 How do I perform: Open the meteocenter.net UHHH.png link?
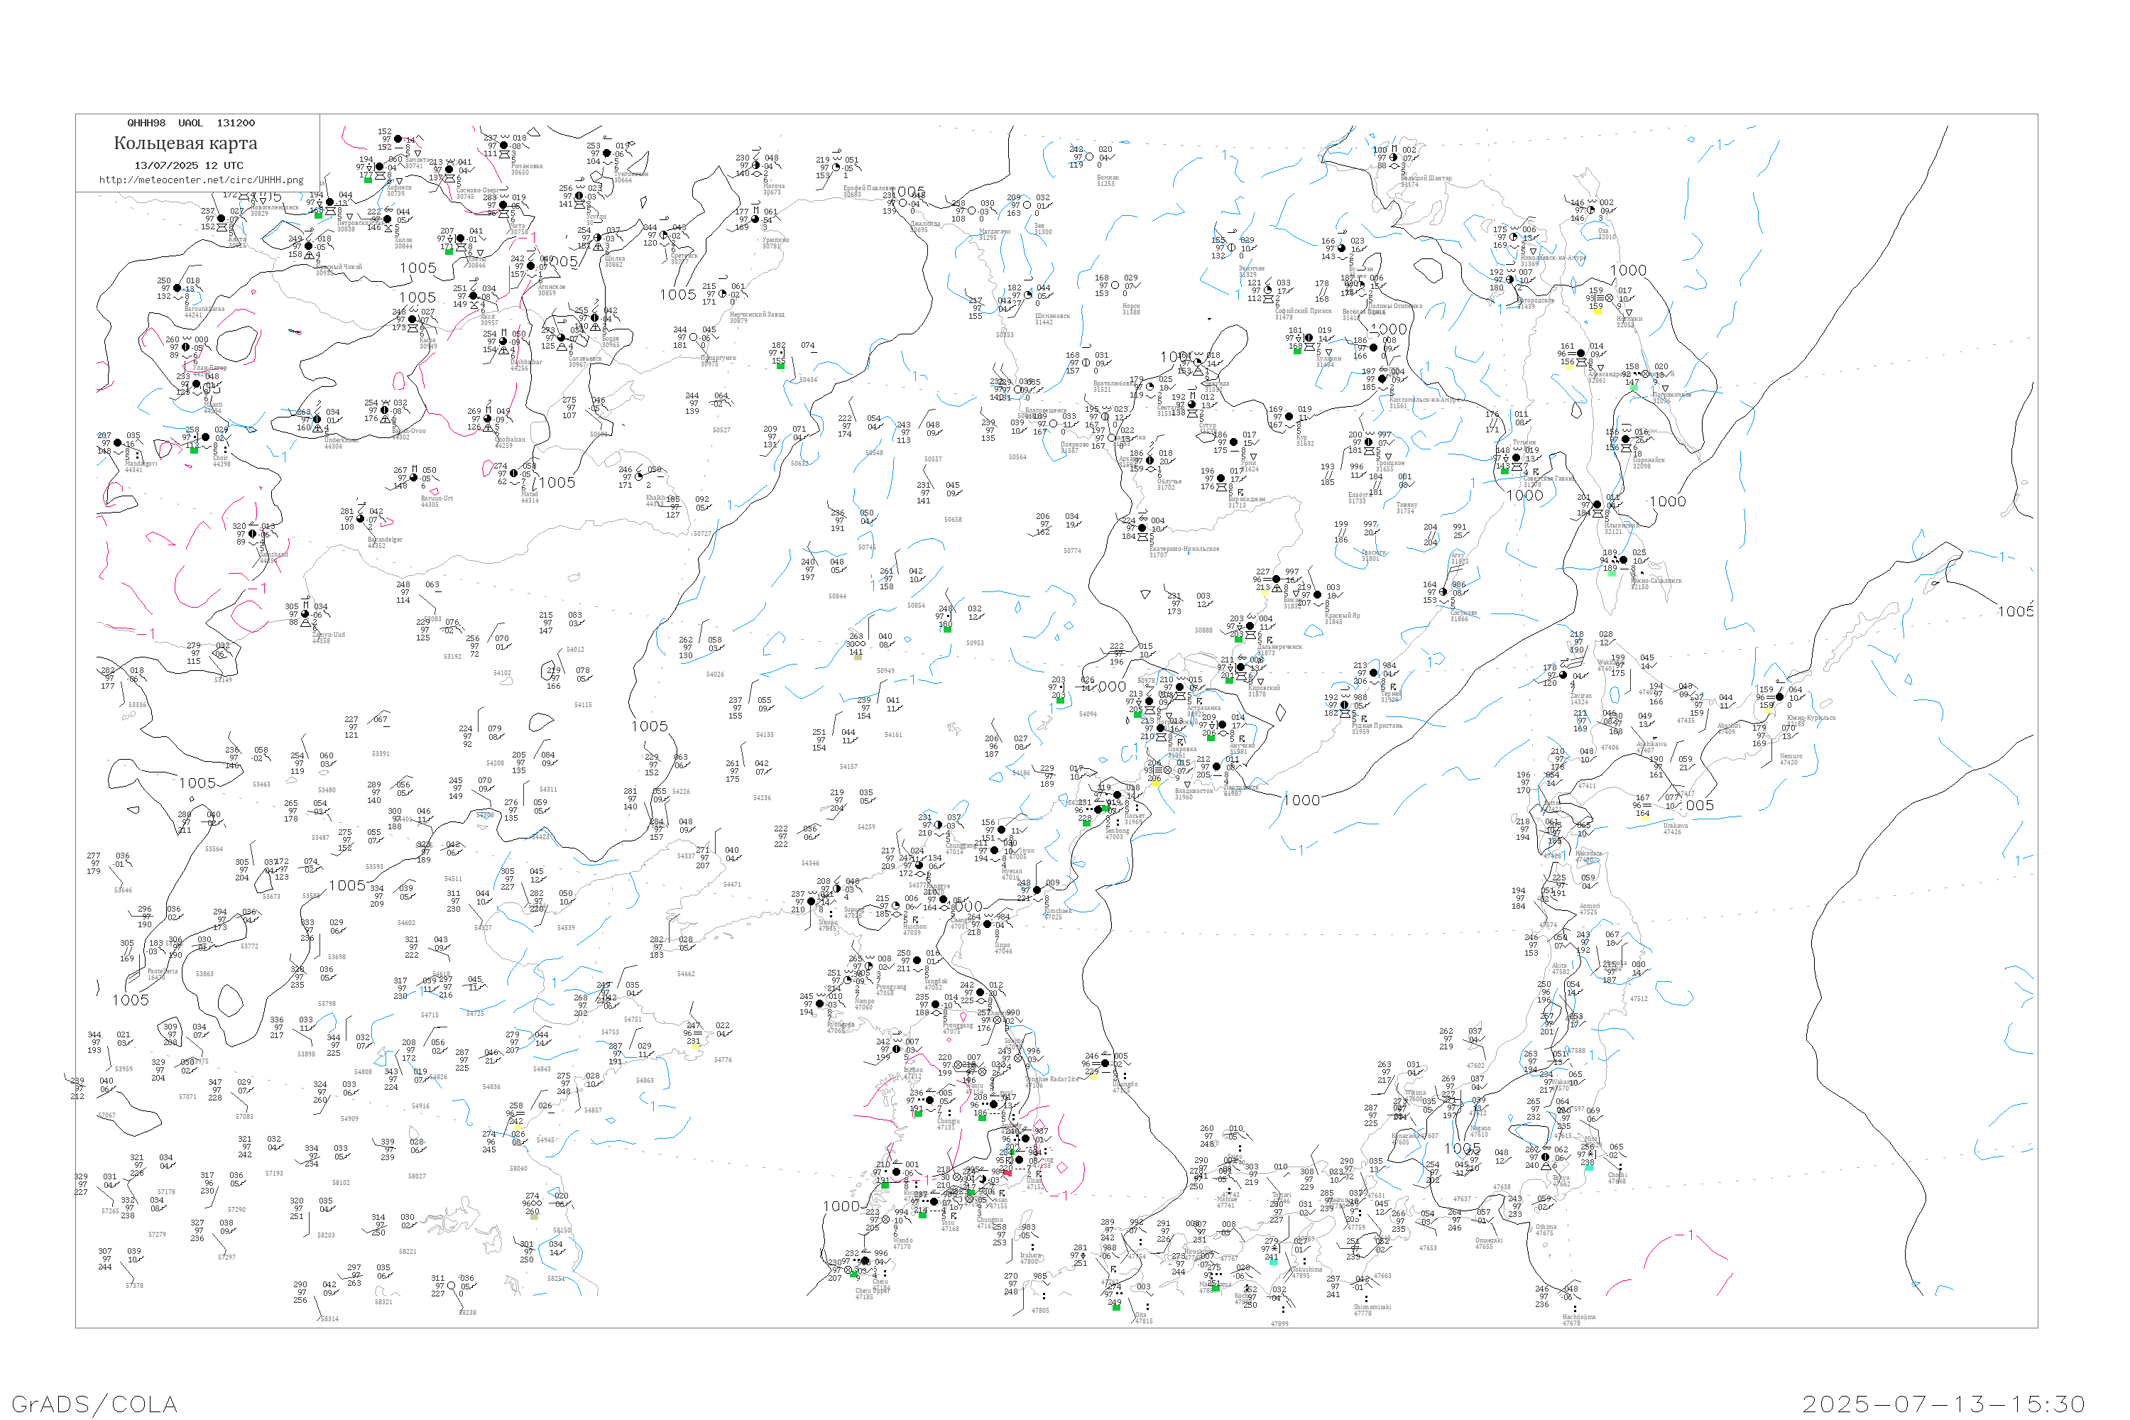[x=201, y=180]
